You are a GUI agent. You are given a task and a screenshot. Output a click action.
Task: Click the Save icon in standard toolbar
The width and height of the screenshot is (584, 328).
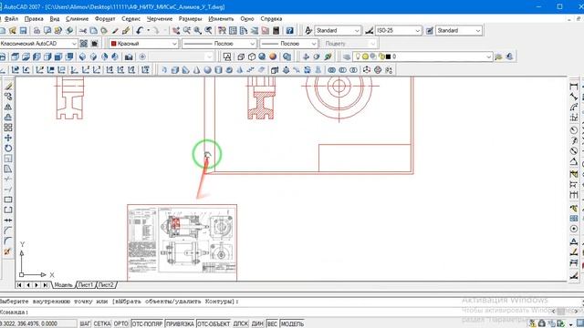click(23, 30)
